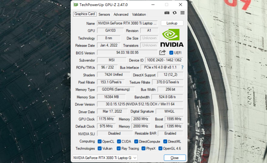Image resolution: width=267 pixels, height=163 pixels.
Task: Click the Resizable BAR field Enabled
Action: click(x=171, y=133)
